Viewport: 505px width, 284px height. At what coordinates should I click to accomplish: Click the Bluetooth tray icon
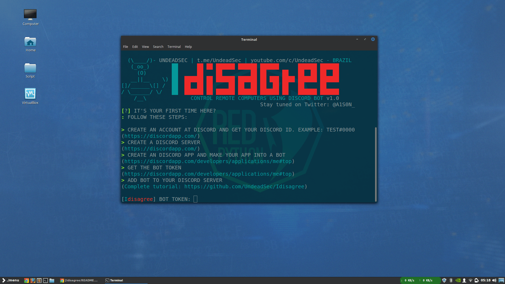point(451,280)
